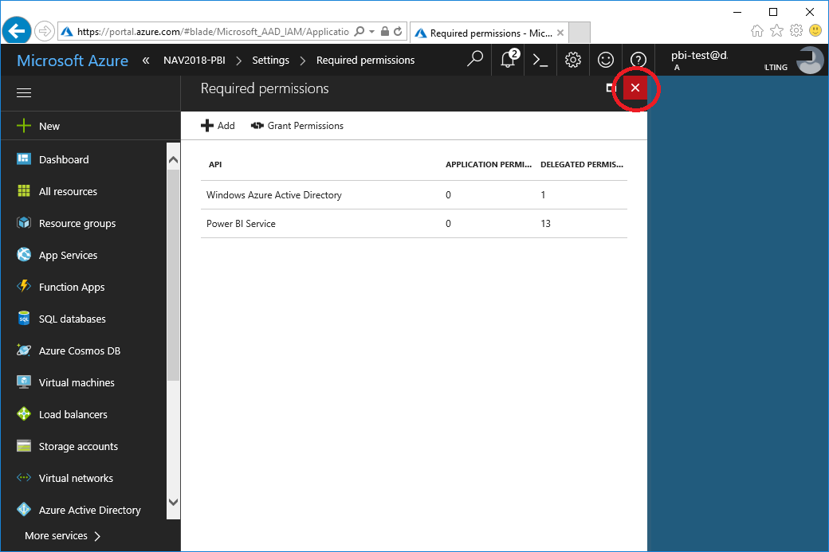This screenshot has width=829, height=552.
Task: Go to the Settings breadcrumb
Action: (x=271, y=61)
